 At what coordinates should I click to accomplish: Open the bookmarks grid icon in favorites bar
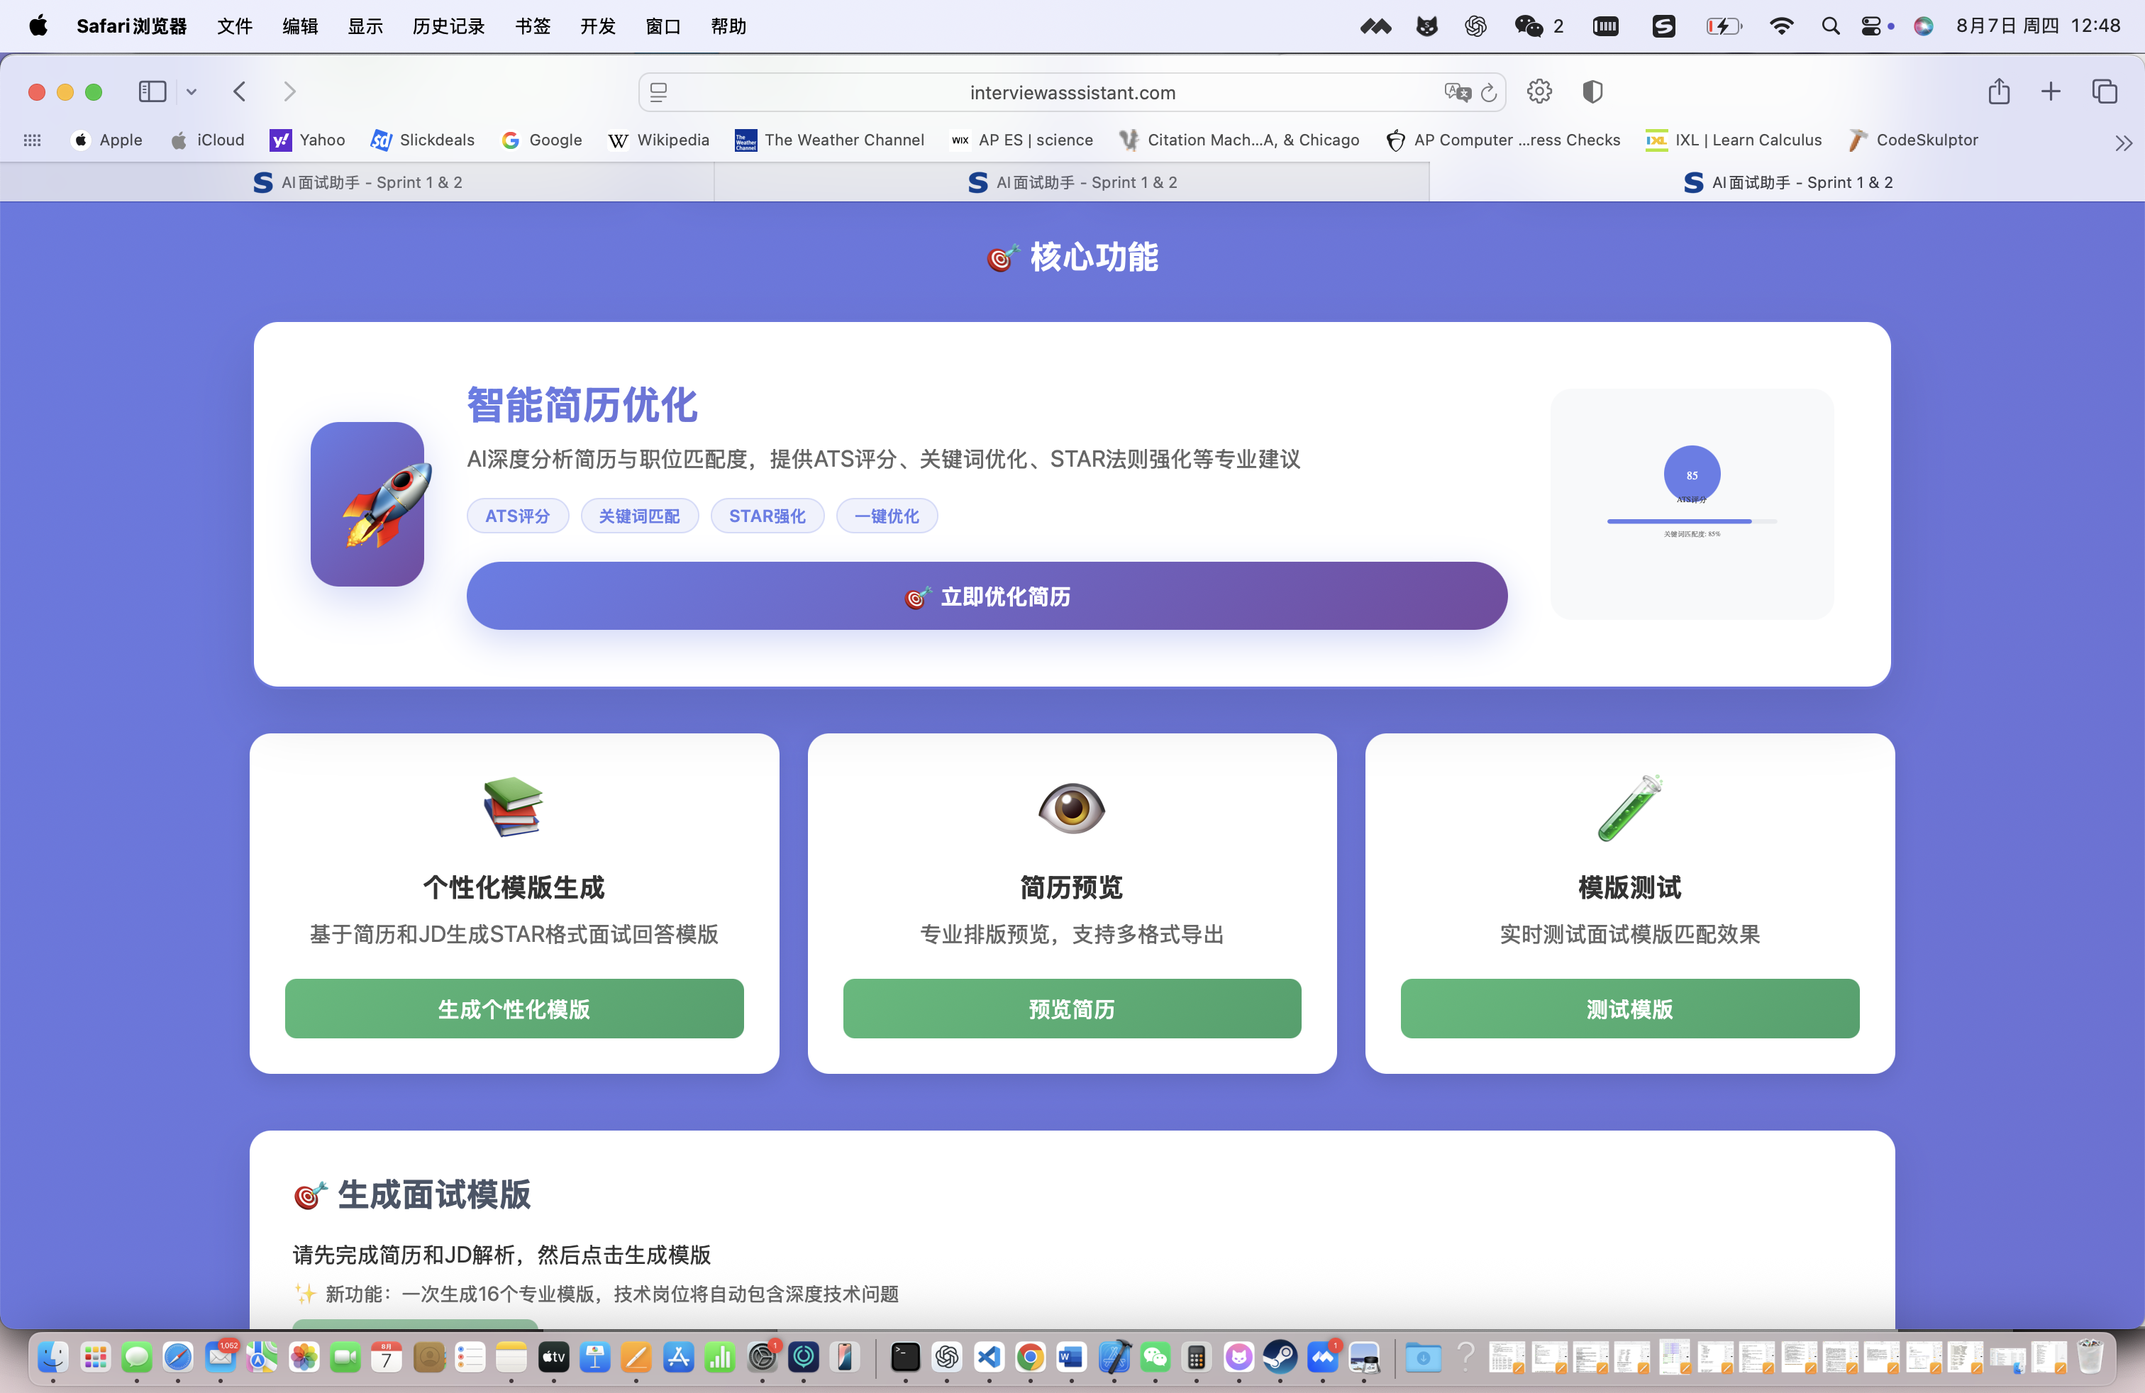tap(33, 140)
